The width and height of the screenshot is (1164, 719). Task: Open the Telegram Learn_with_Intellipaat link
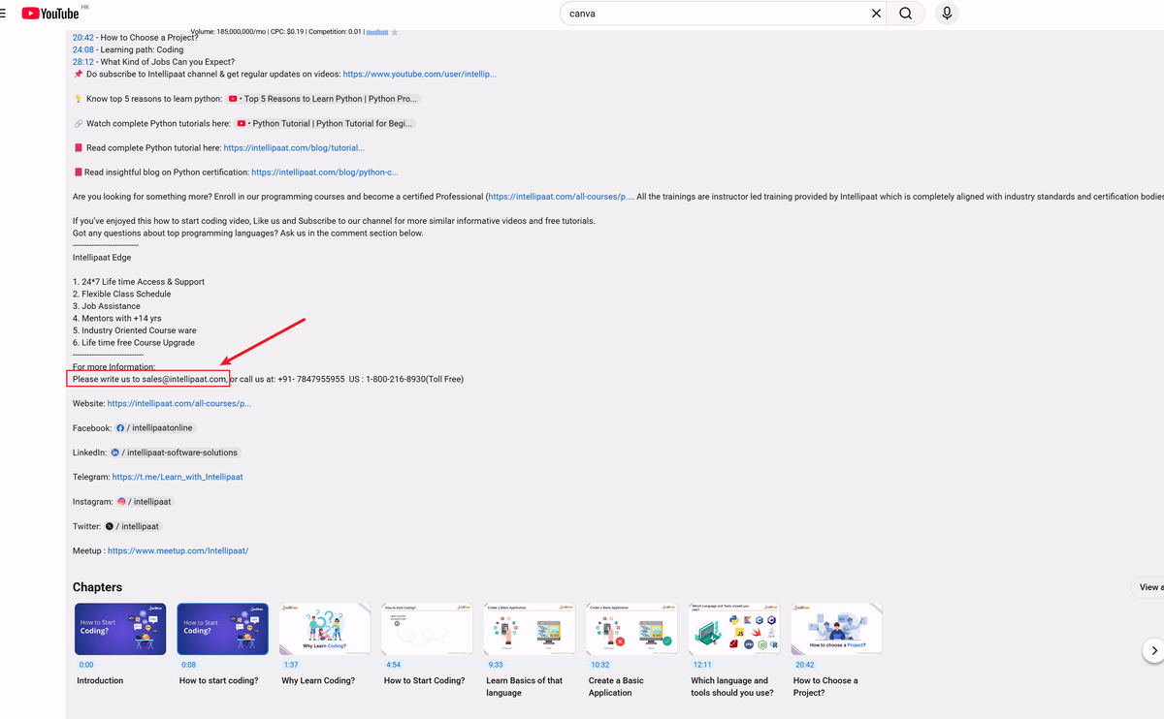pyautogui.click(x=178, y=477)
